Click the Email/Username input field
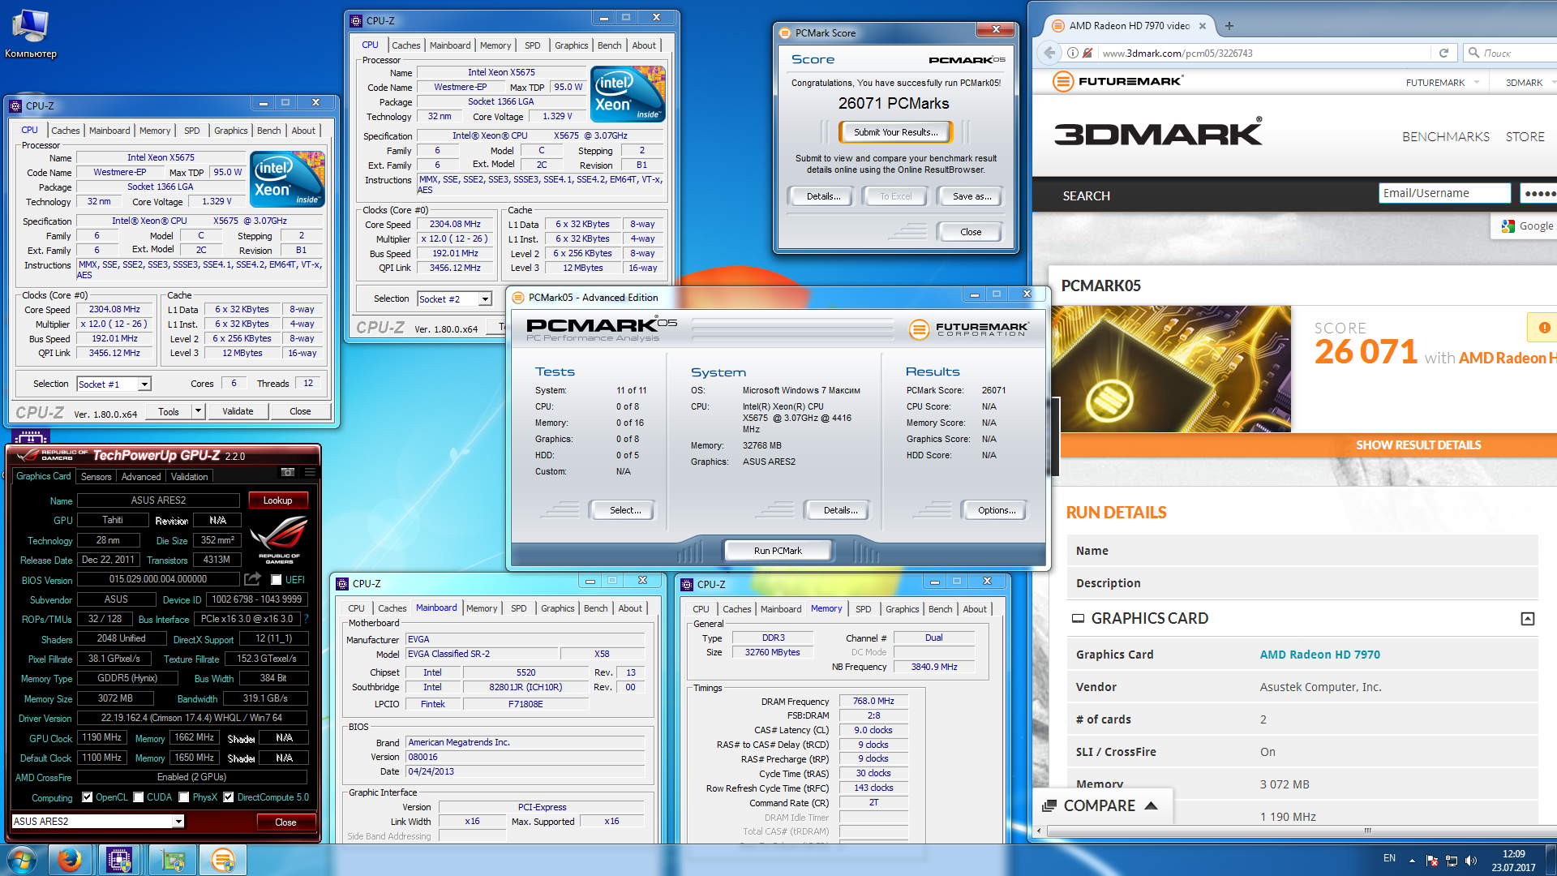 (x=1444, y=193)
